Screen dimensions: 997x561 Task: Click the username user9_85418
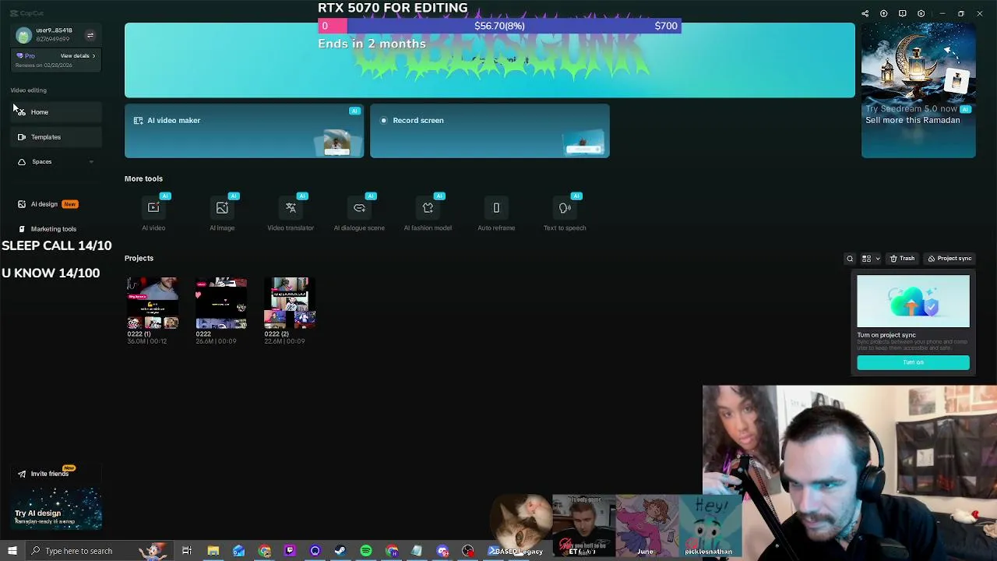click(54, 30)
